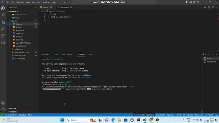The height and width of the screenshot is (123, 219).
Task: Open the File menu
Action: click(7, 2)
